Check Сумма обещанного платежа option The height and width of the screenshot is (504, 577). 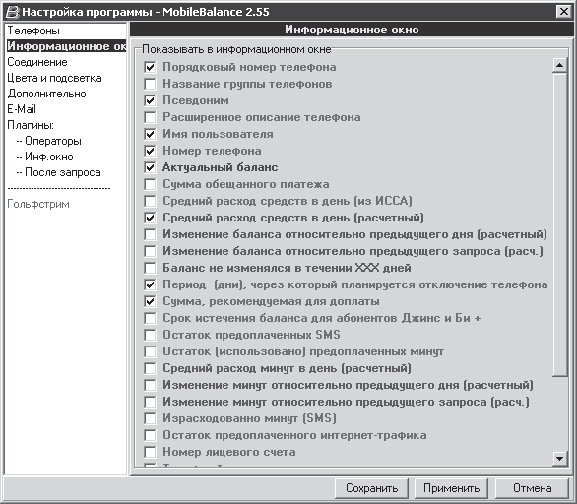coord(150,184)
